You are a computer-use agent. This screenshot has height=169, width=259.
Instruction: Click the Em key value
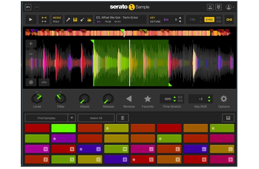click(x=166, y=20)
